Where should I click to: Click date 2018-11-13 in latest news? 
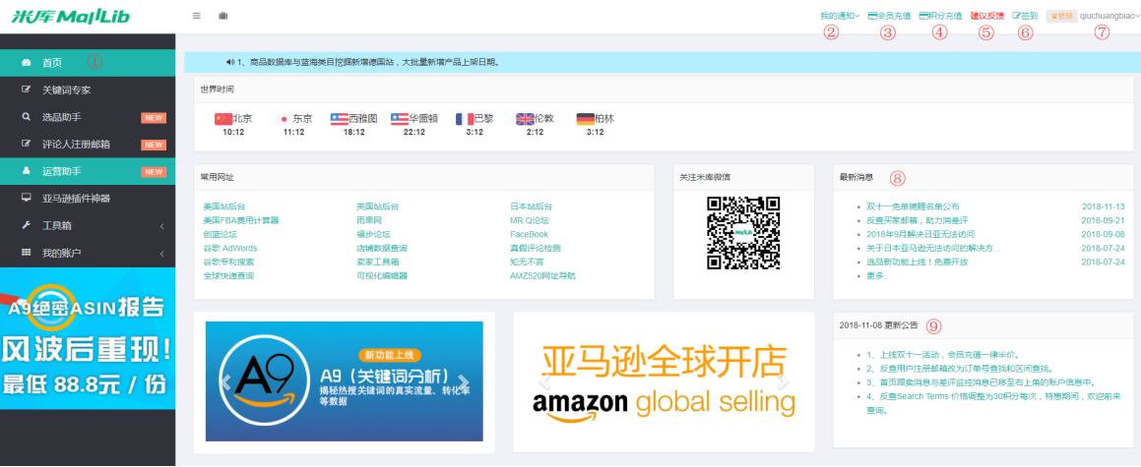1104,206
